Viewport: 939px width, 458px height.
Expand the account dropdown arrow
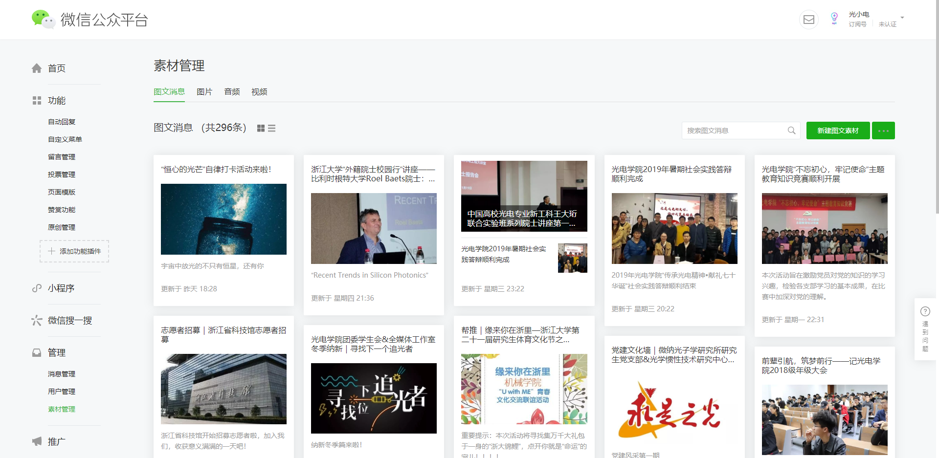(902, 18)
